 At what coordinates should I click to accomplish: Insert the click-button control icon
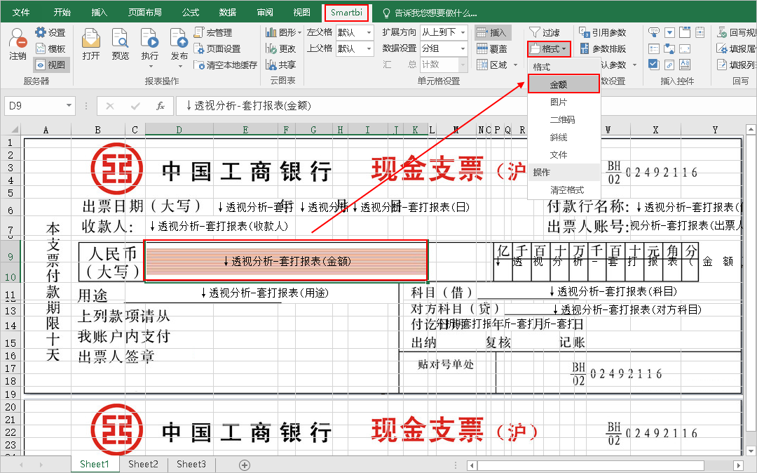(654, 32)
